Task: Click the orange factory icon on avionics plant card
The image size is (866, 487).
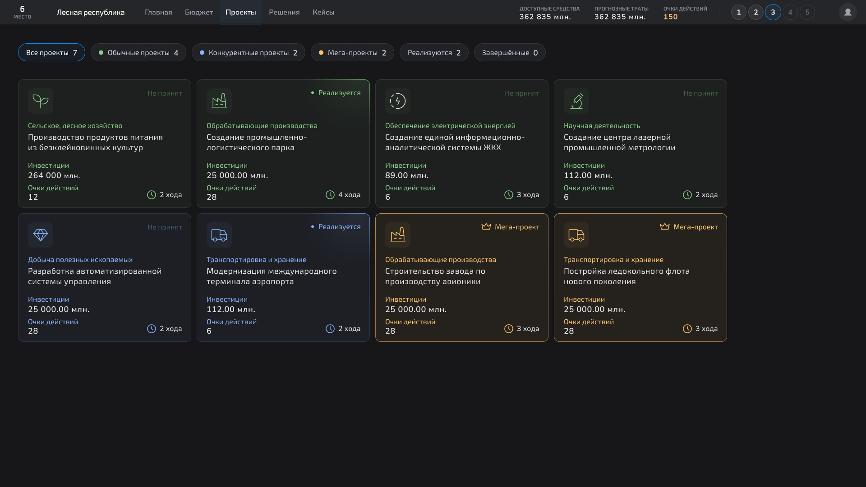Action: (398, 235)
